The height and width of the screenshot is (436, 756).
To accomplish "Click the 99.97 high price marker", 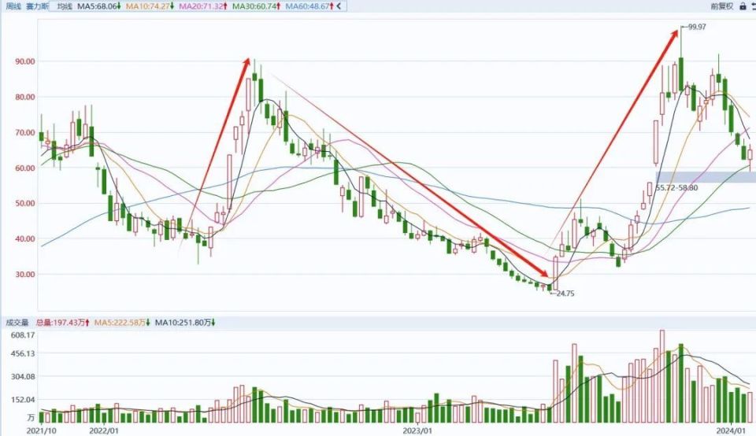I will coord(696,27).
